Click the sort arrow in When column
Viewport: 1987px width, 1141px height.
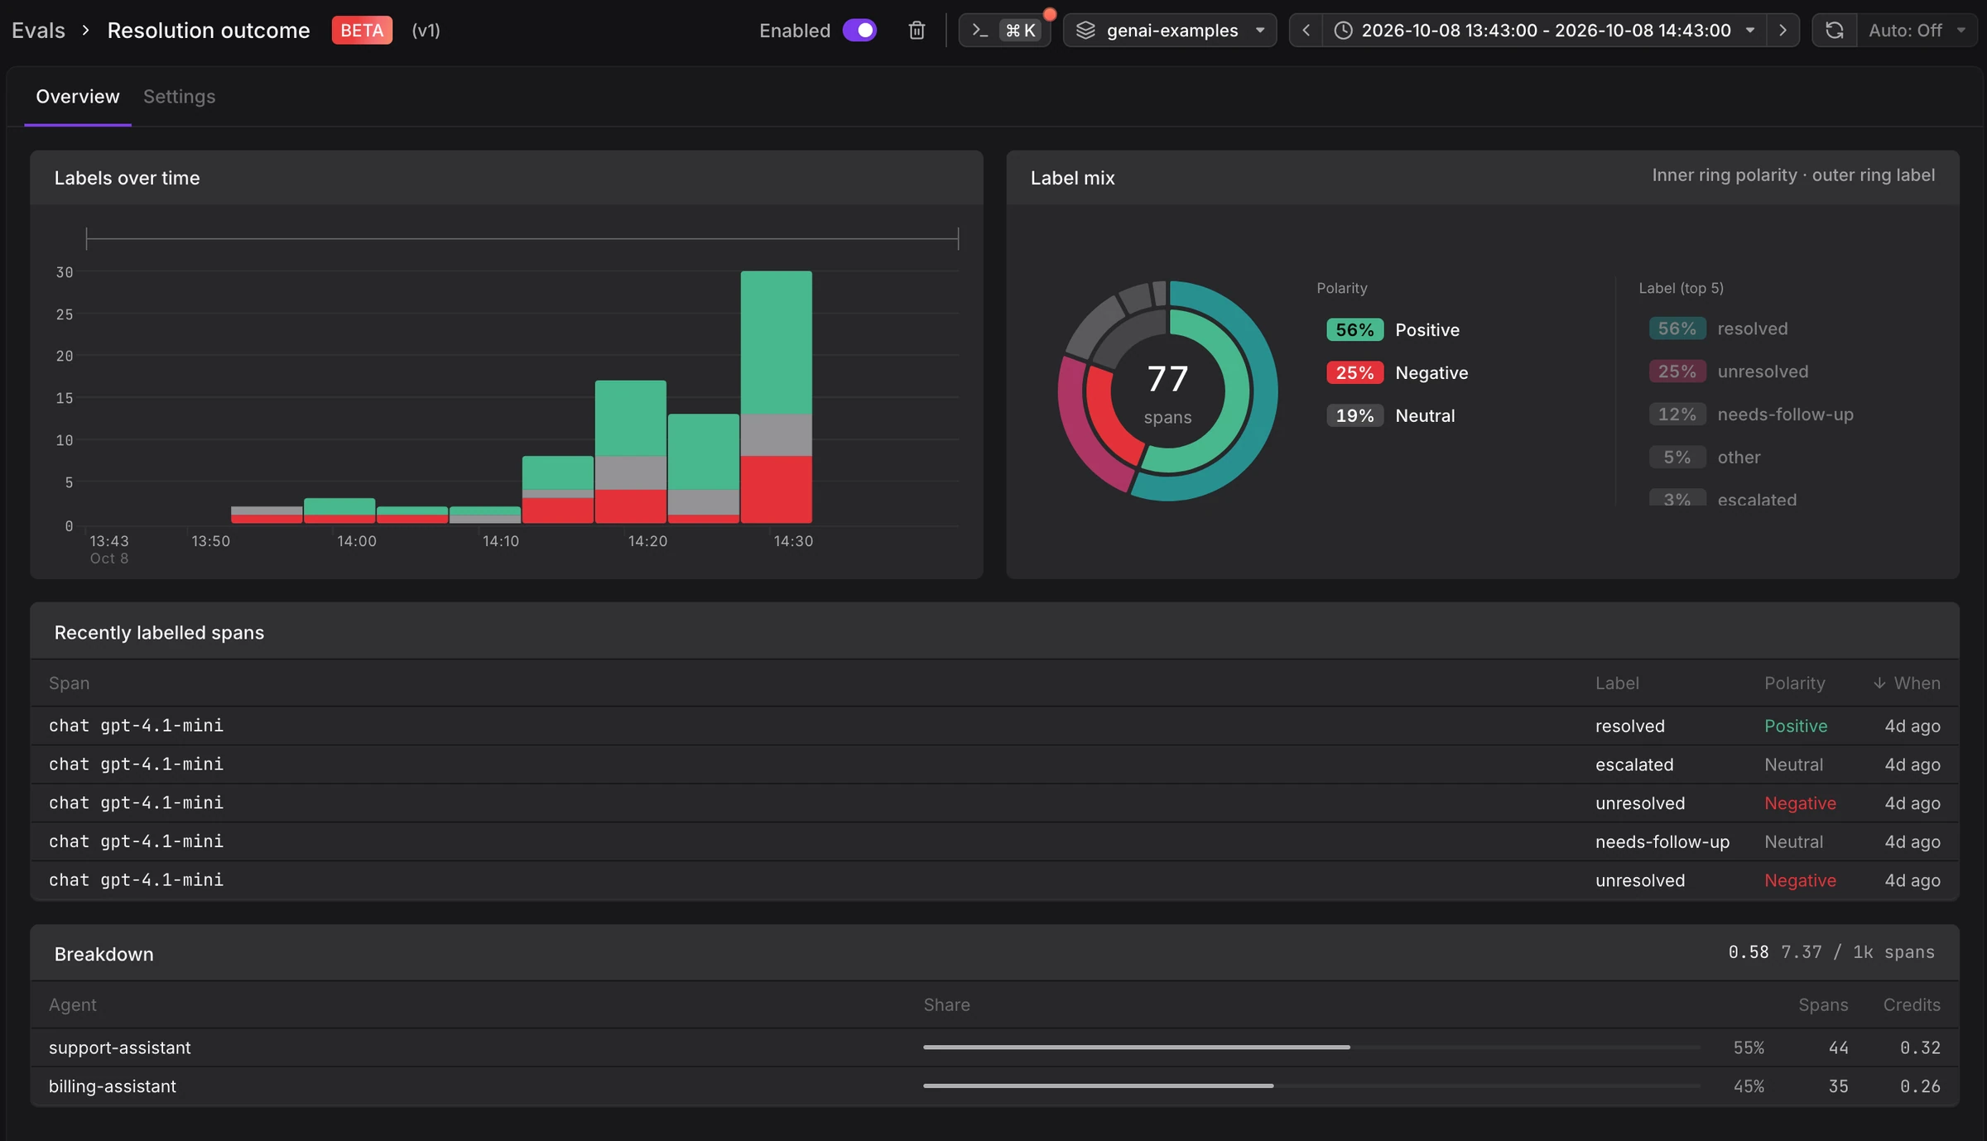1879,683
